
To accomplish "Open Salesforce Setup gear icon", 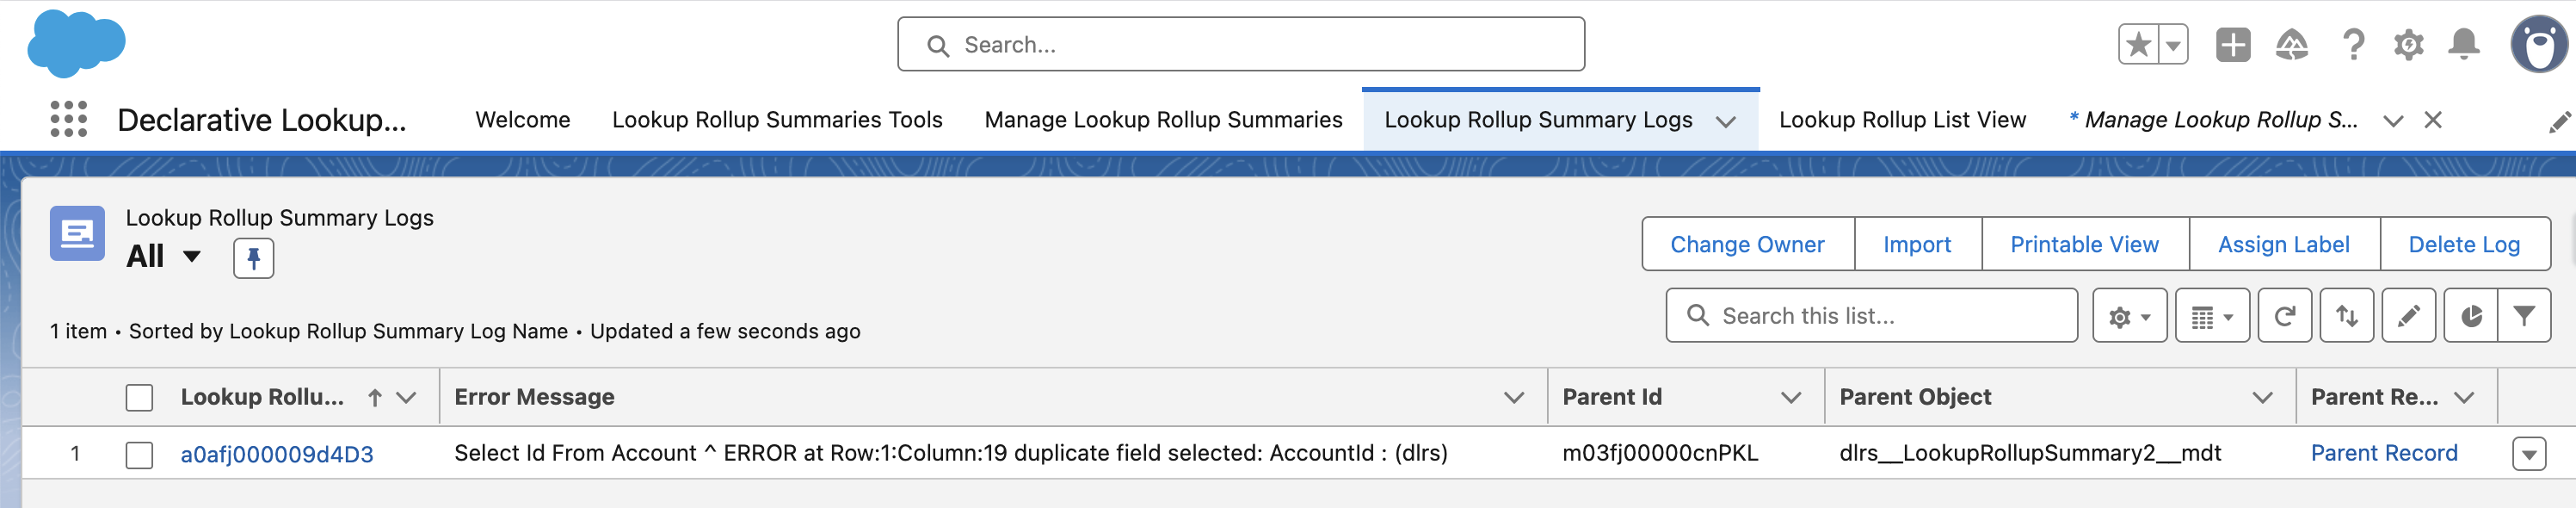I will 2408,44.
